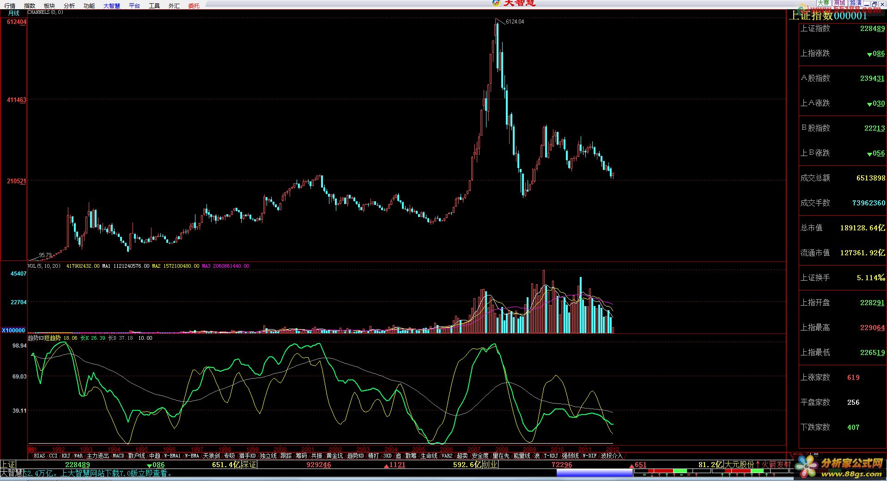Switch to the 超卖 indicator tab
Screen dimensions: 887x481
pyautogui.click(x=462, y=456)
